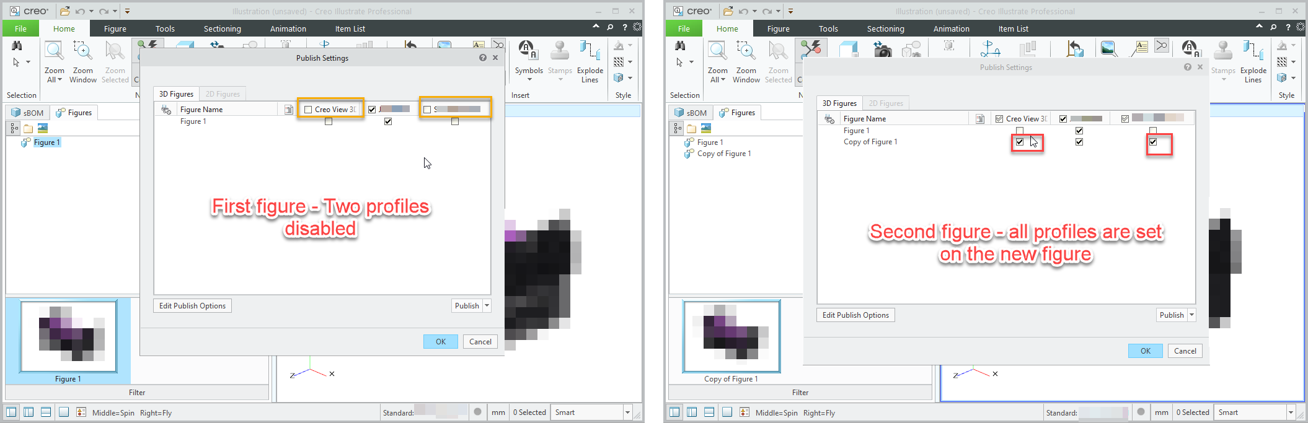The width and height of the screenshot is (1308, 423).
Task: Open Smart selection dropdown in right status bar
Action: click(1291, 412)
